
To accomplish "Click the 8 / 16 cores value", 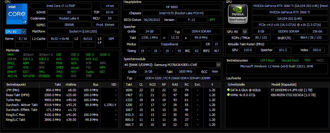I will point(23,39).
